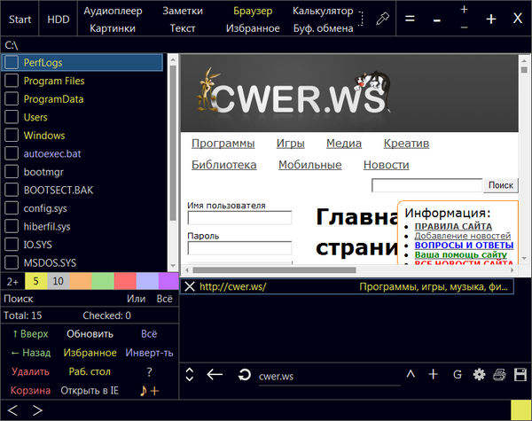Open the Программы link on the webpage
This screenshot has width=532, height=421.
pyautogui.click(x=223, y=144)
